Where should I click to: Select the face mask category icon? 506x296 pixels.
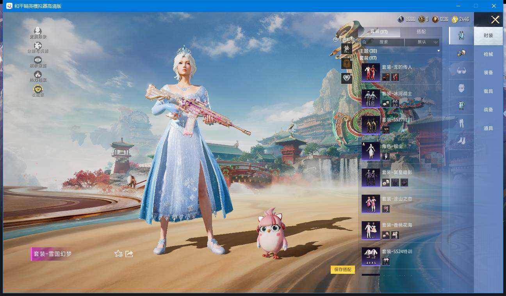pos(461,89)
